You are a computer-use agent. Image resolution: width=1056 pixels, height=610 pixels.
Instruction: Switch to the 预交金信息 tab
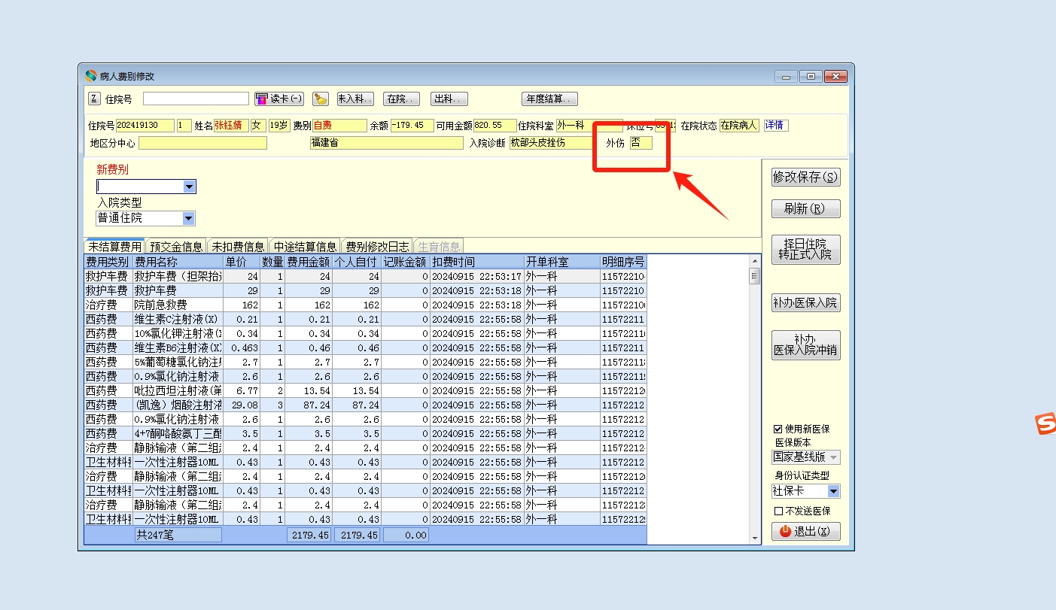point(176,247)
